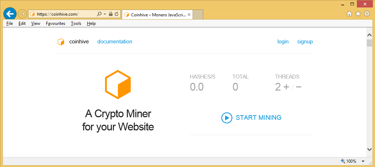Screen dimensions: 375x167
Task: Open the Tools menu
Action: click(x=76, y=23)
